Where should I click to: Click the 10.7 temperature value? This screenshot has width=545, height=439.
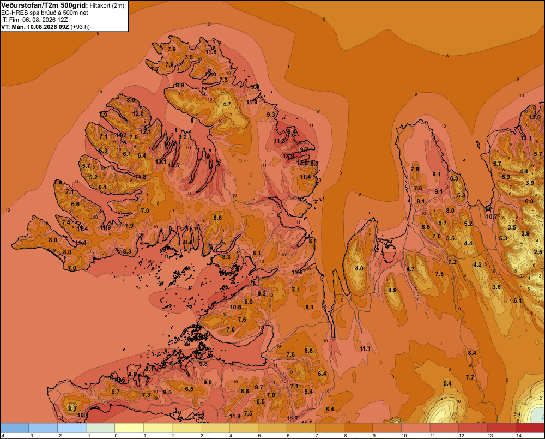pos(492,217)
